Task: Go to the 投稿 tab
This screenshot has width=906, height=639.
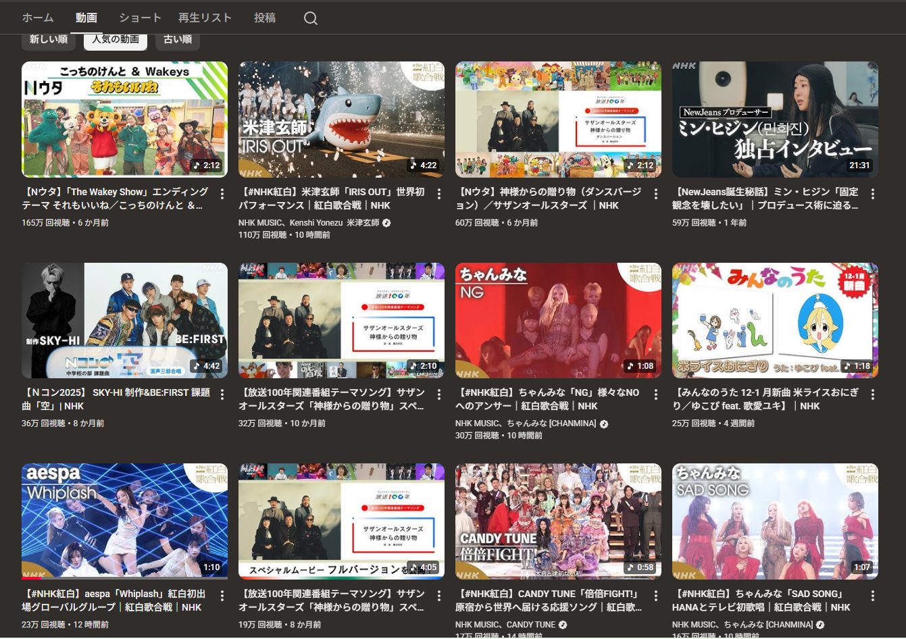Action: click(265, 18)
